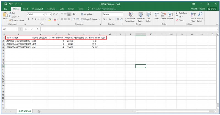Switch to the Formulas tab
Screen dimensions: 220x115
click(51, 9)
